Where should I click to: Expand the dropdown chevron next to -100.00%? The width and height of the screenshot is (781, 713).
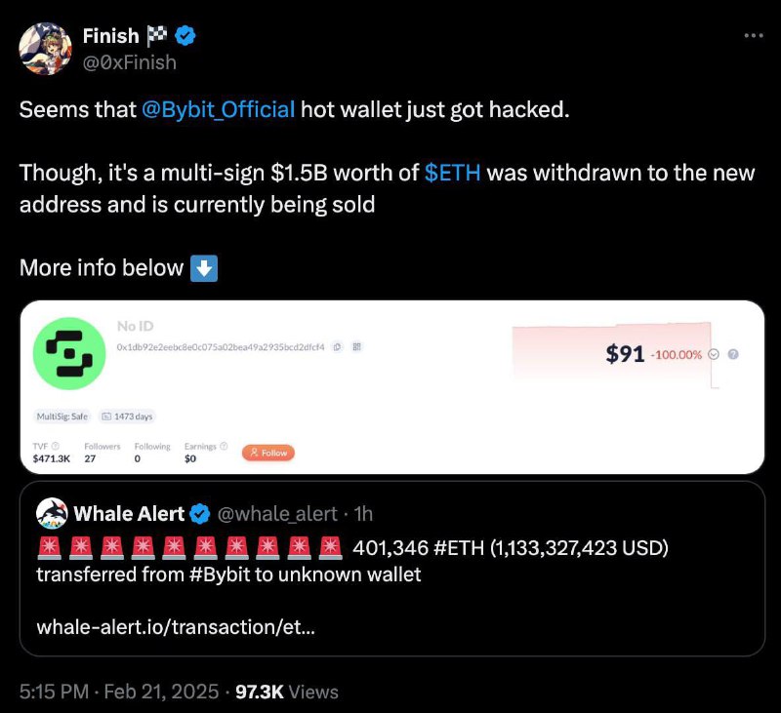(714, 354)
